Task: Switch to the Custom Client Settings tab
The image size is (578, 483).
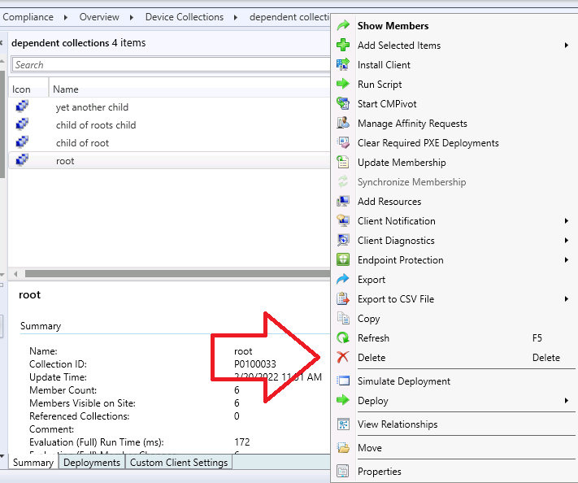Action: click(179, 463)
